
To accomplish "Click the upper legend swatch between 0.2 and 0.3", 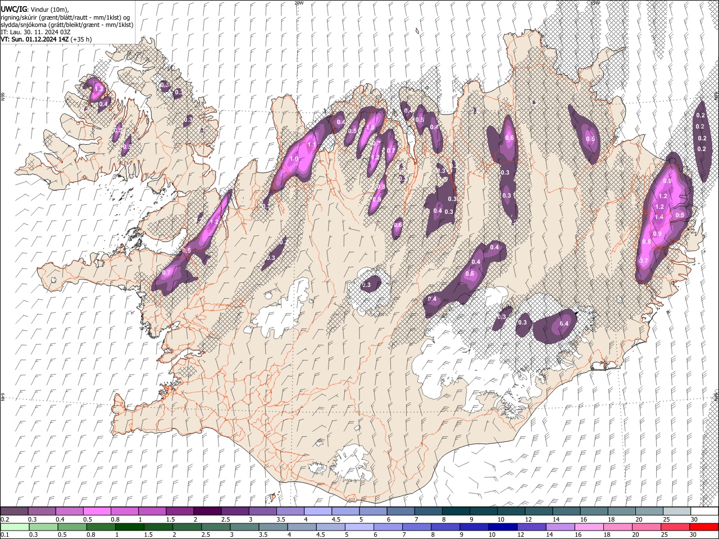I will [14, 511].
